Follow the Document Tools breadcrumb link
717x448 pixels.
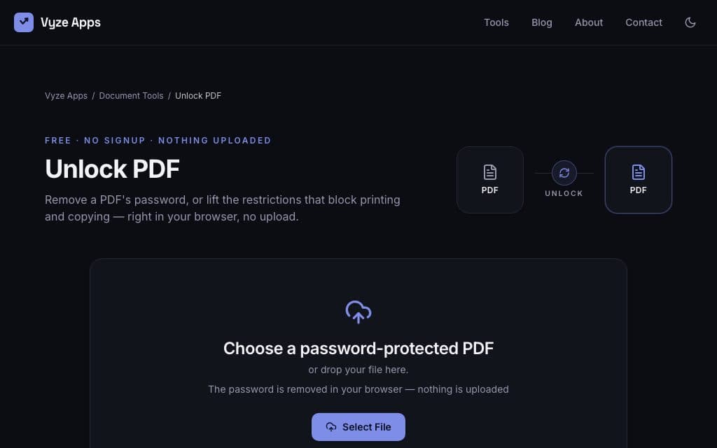click(x=131, y=95)
